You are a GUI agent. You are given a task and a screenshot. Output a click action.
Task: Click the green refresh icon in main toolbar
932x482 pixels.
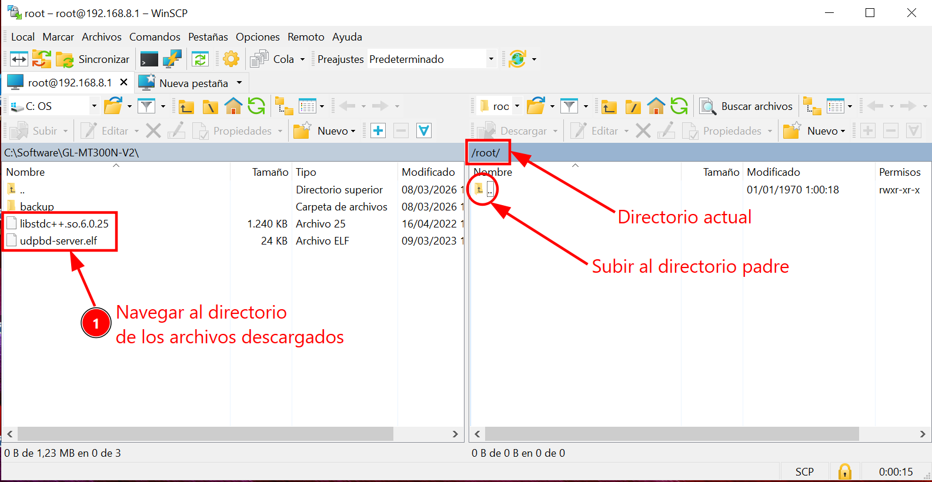[201, 59]
